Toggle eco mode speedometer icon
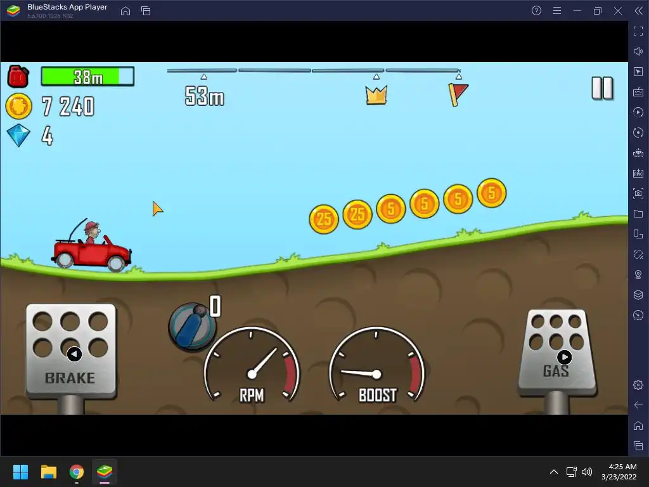Image resolution: width=649 pixels, height=487 pixels. pyautogui.click(x=638, y=315)
